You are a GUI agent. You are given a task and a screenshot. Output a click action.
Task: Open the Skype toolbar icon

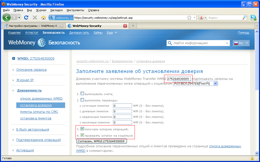click(x=253, y=17)
